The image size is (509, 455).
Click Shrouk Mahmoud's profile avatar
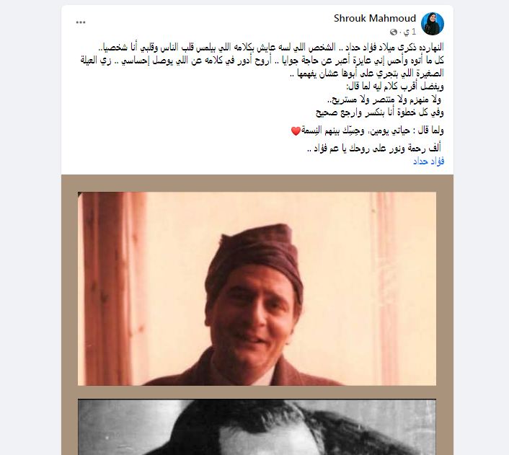click(433, 24)
